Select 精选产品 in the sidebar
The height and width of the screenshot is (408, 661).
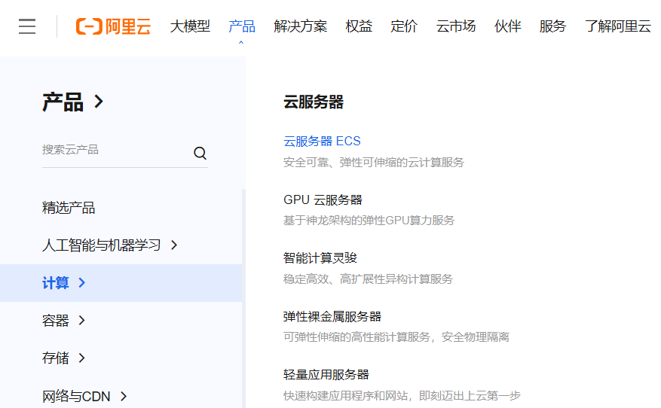tap(69, 208)
